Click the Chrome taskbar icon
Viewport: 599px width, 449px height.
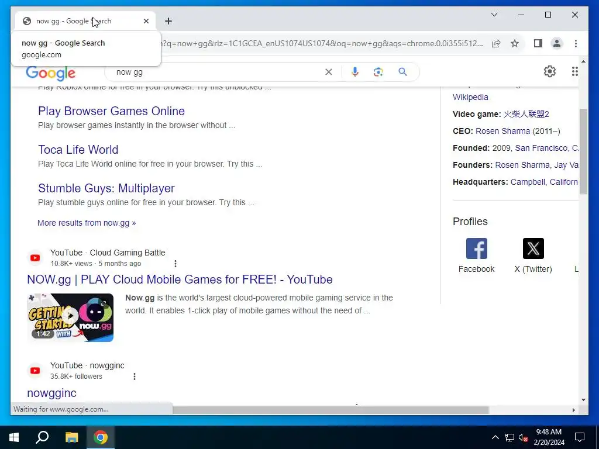(101, 437)
